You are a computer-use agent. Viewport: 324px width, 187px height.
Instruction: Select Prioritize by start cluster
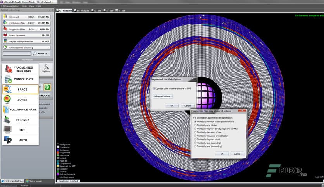(x=195, y=125)
